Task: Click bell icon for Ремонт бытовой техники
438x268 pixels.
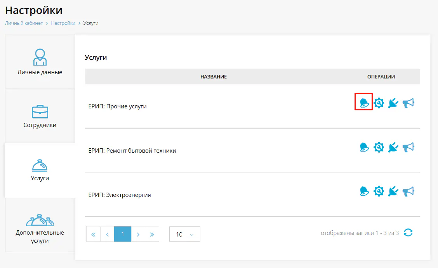Action: pos(364,147)
